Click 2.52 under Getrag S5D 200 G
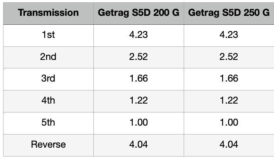274x160 pixels. pyautogui.click(x=139, y=57)
